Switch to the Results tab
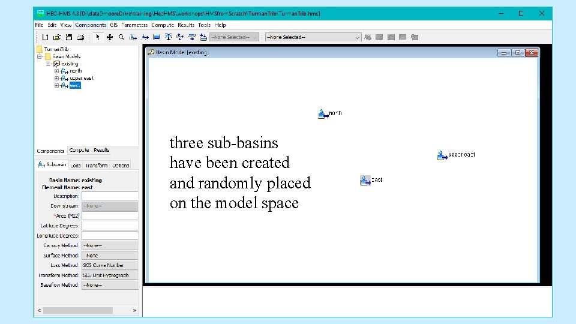 pyautogui.click(x=101, y=150)
